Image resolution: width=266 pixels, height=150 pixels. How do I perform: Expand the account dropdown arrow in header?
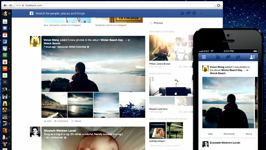pos(201,14)
